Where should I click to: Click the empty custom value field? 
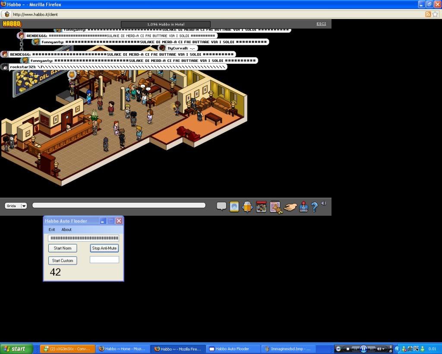tap(104, 260)
